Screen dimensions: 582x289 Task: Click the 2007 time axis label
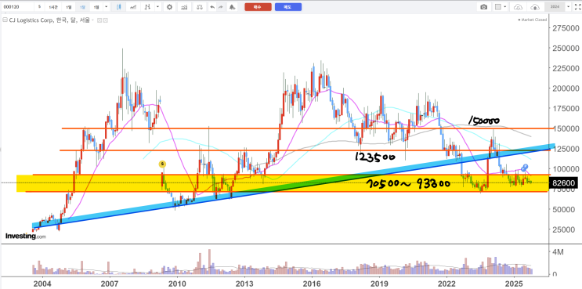[x=110, y=283]
